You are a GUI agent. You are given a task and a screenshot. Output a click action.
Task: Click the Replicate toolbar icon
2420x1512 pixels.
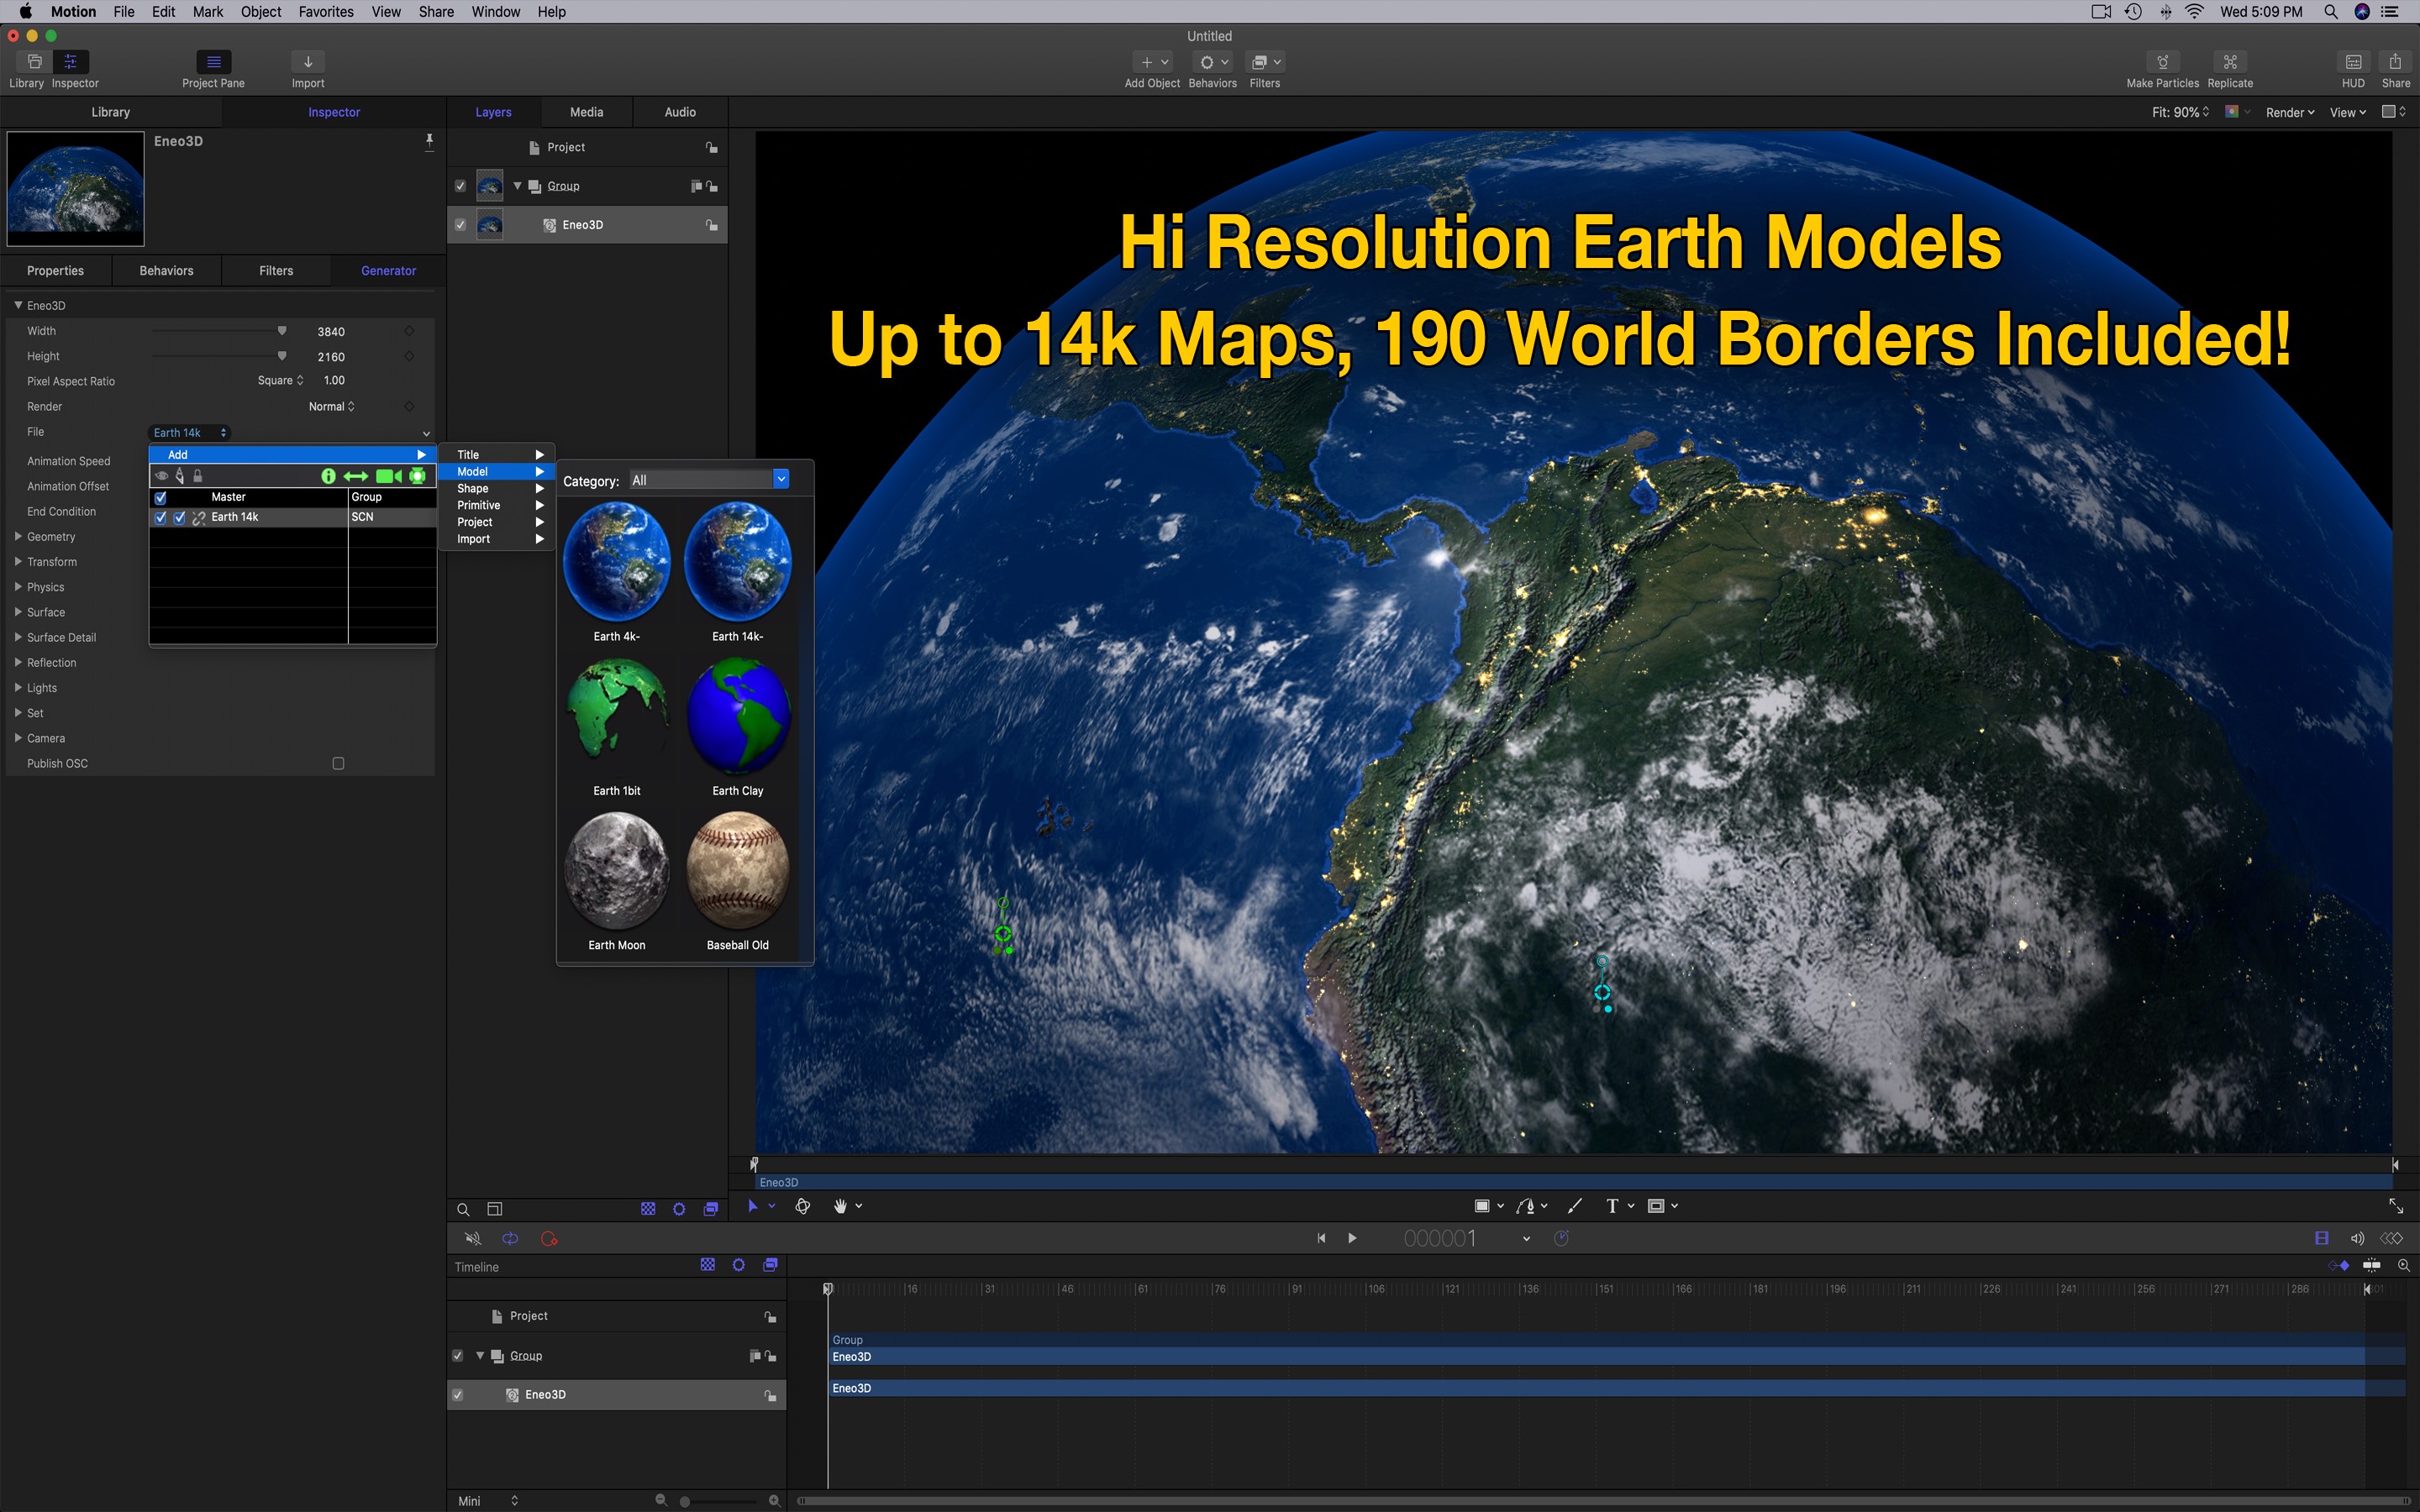pos(2230,62)
